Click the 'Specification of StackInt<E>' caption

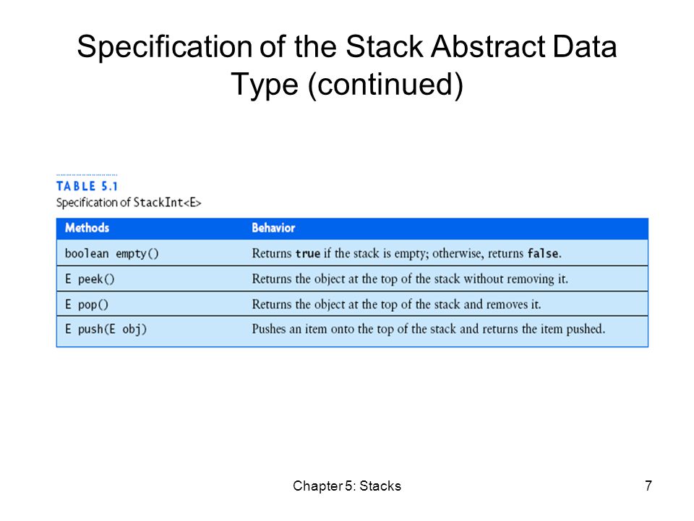pos(129,203)
